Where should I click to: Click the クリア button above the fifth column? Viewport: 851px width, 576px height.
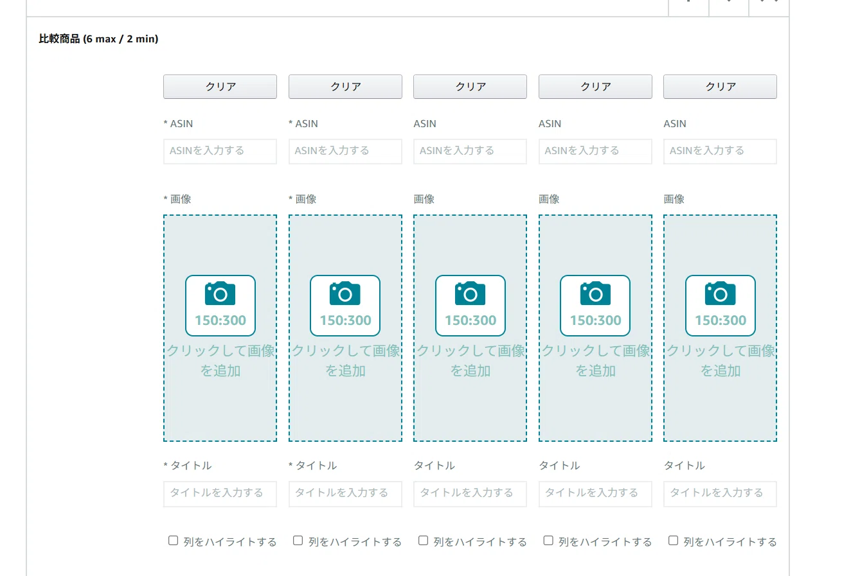click(721, 87)
